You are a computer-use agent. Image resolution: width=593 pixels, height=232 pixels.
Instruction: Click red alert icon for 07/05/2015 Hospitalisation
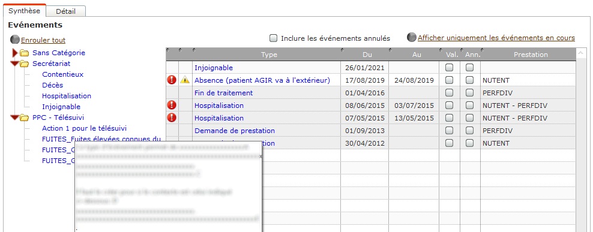(172, 117)
